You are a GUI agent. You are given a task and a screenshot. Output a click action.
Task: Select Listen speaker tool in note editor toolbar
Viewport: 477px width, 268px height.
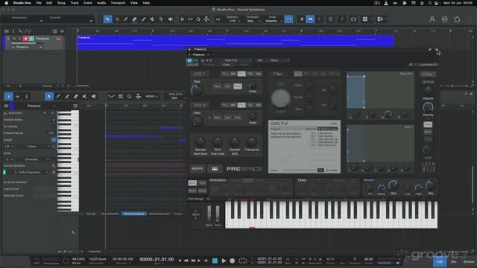click(x=94, y=96)
